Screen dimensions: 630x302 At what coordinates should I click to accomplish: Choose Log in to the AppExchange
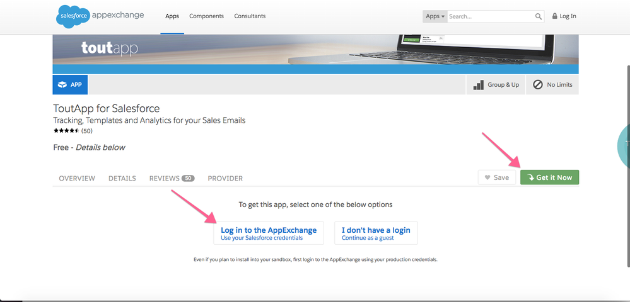click(269, 233)
